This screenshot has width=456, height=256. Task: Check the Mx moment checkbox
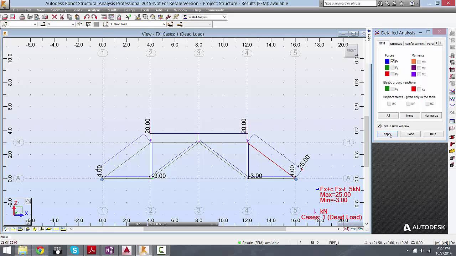(x=419, y=62)
